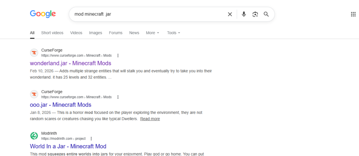Submit search with magnifying glass icon

[x=266, y=14]
